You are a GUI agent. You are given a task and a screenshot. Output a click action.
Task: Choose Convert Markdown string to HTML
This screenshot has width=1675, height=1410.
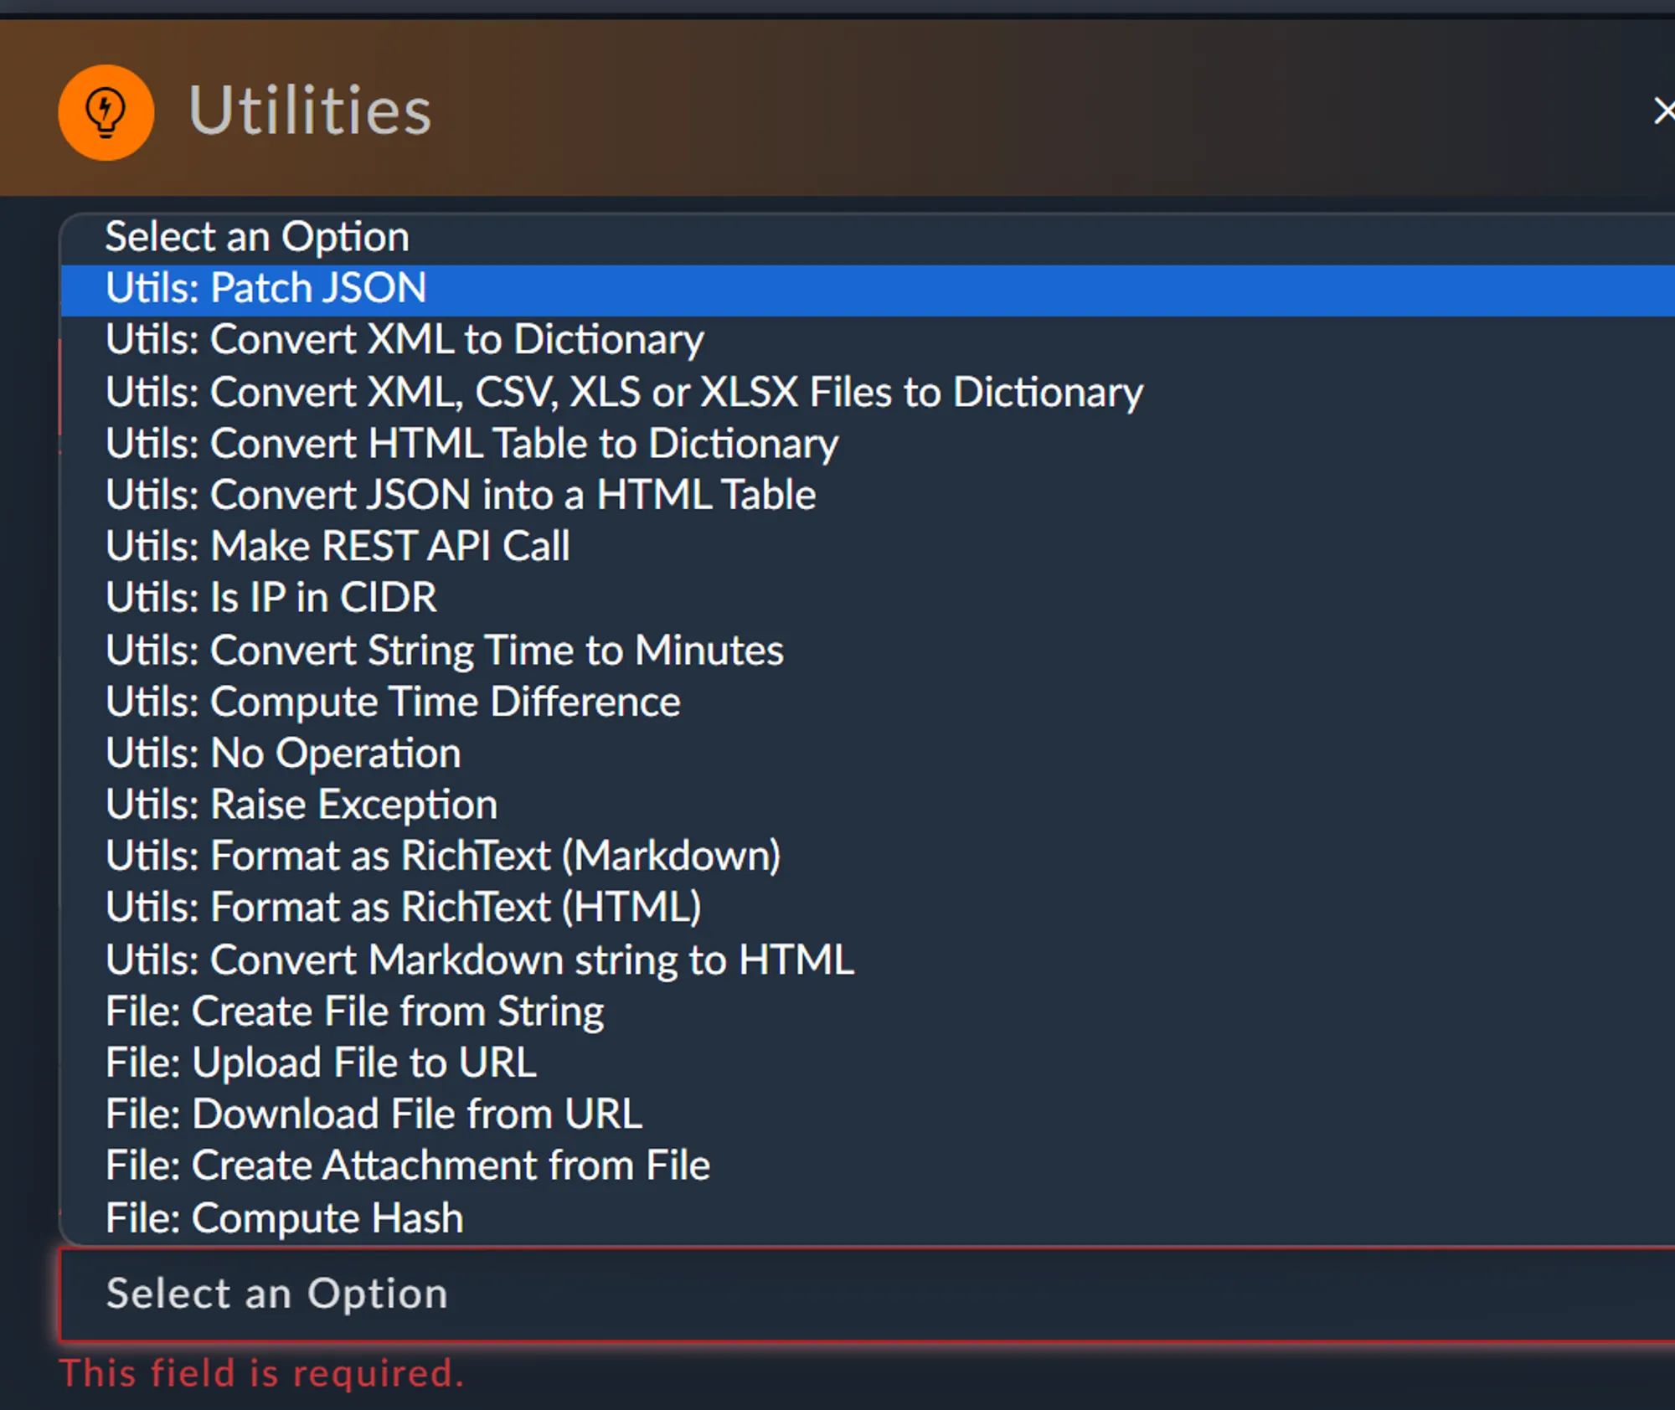(x=480, y=960)
